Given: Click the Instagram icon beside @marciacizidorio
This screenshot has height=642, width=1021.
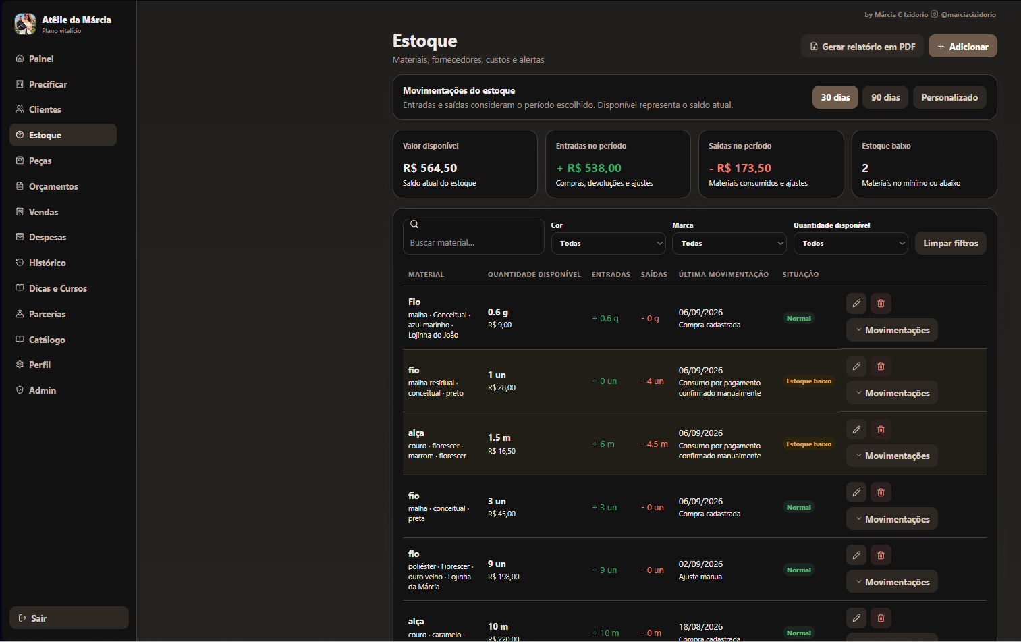Looking at the screenshot, I should pyautogui.click(x=935, y=14).
